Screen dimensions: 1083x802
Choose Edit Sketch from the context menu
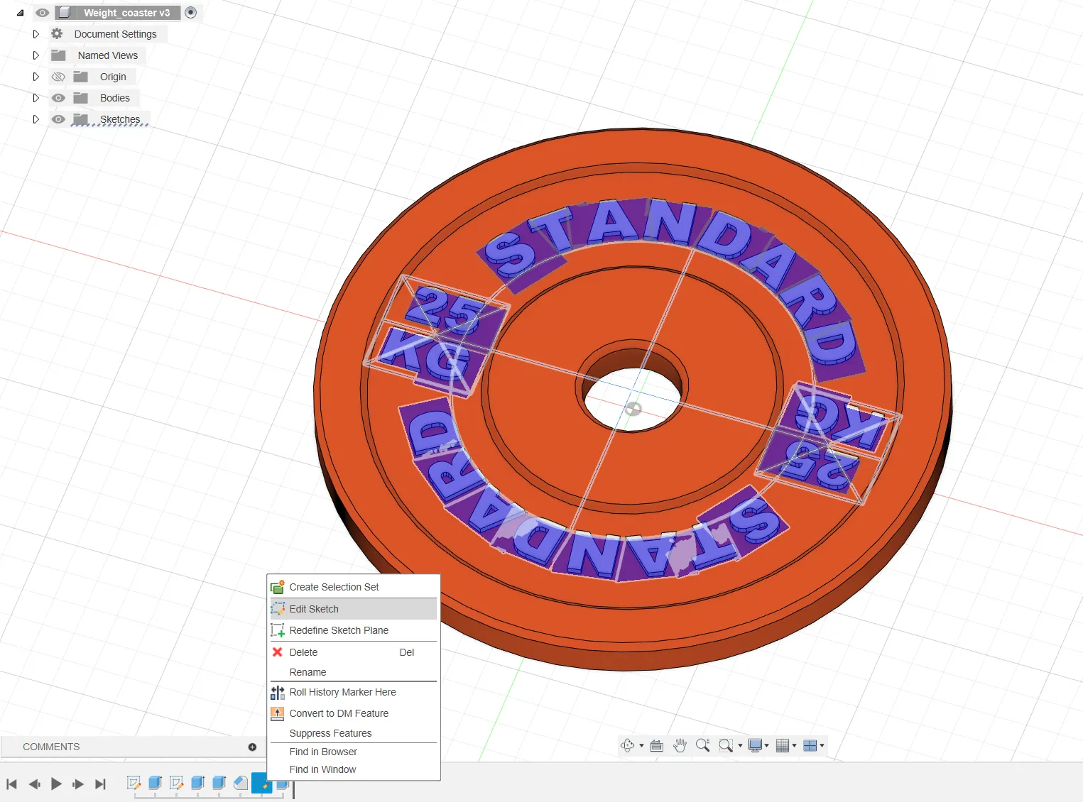[354, 609]
